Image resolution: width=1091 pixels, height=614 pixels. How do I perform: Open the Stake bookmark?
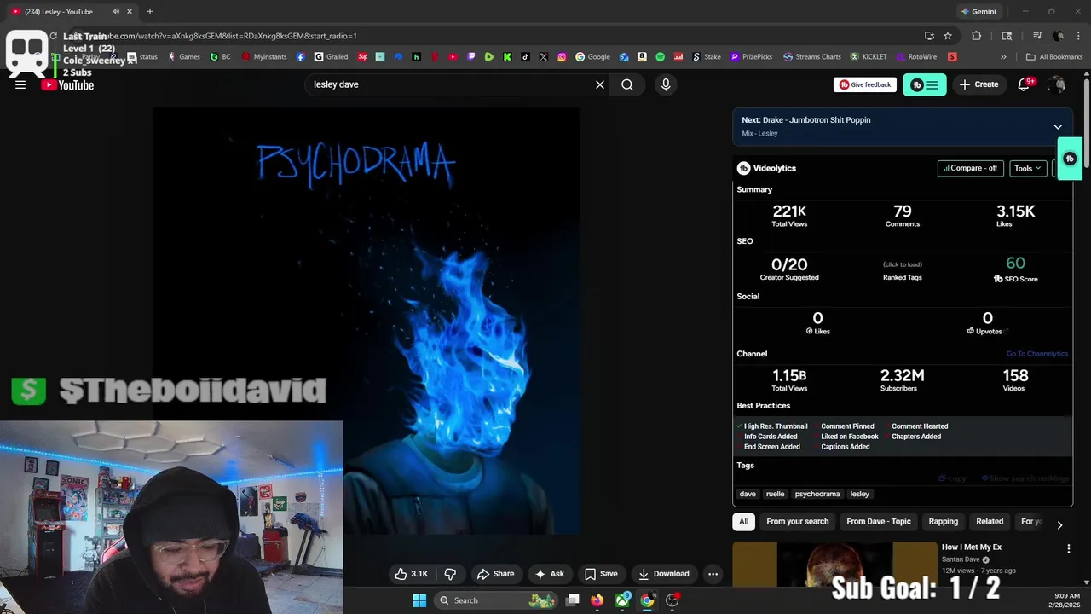(707, 57)
